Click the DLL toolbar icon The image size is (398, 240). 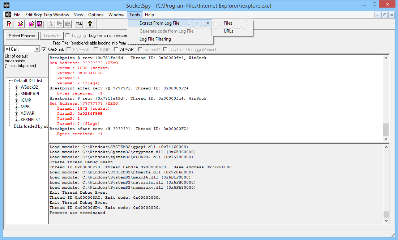pyautogui.click(x=79, y=24)
